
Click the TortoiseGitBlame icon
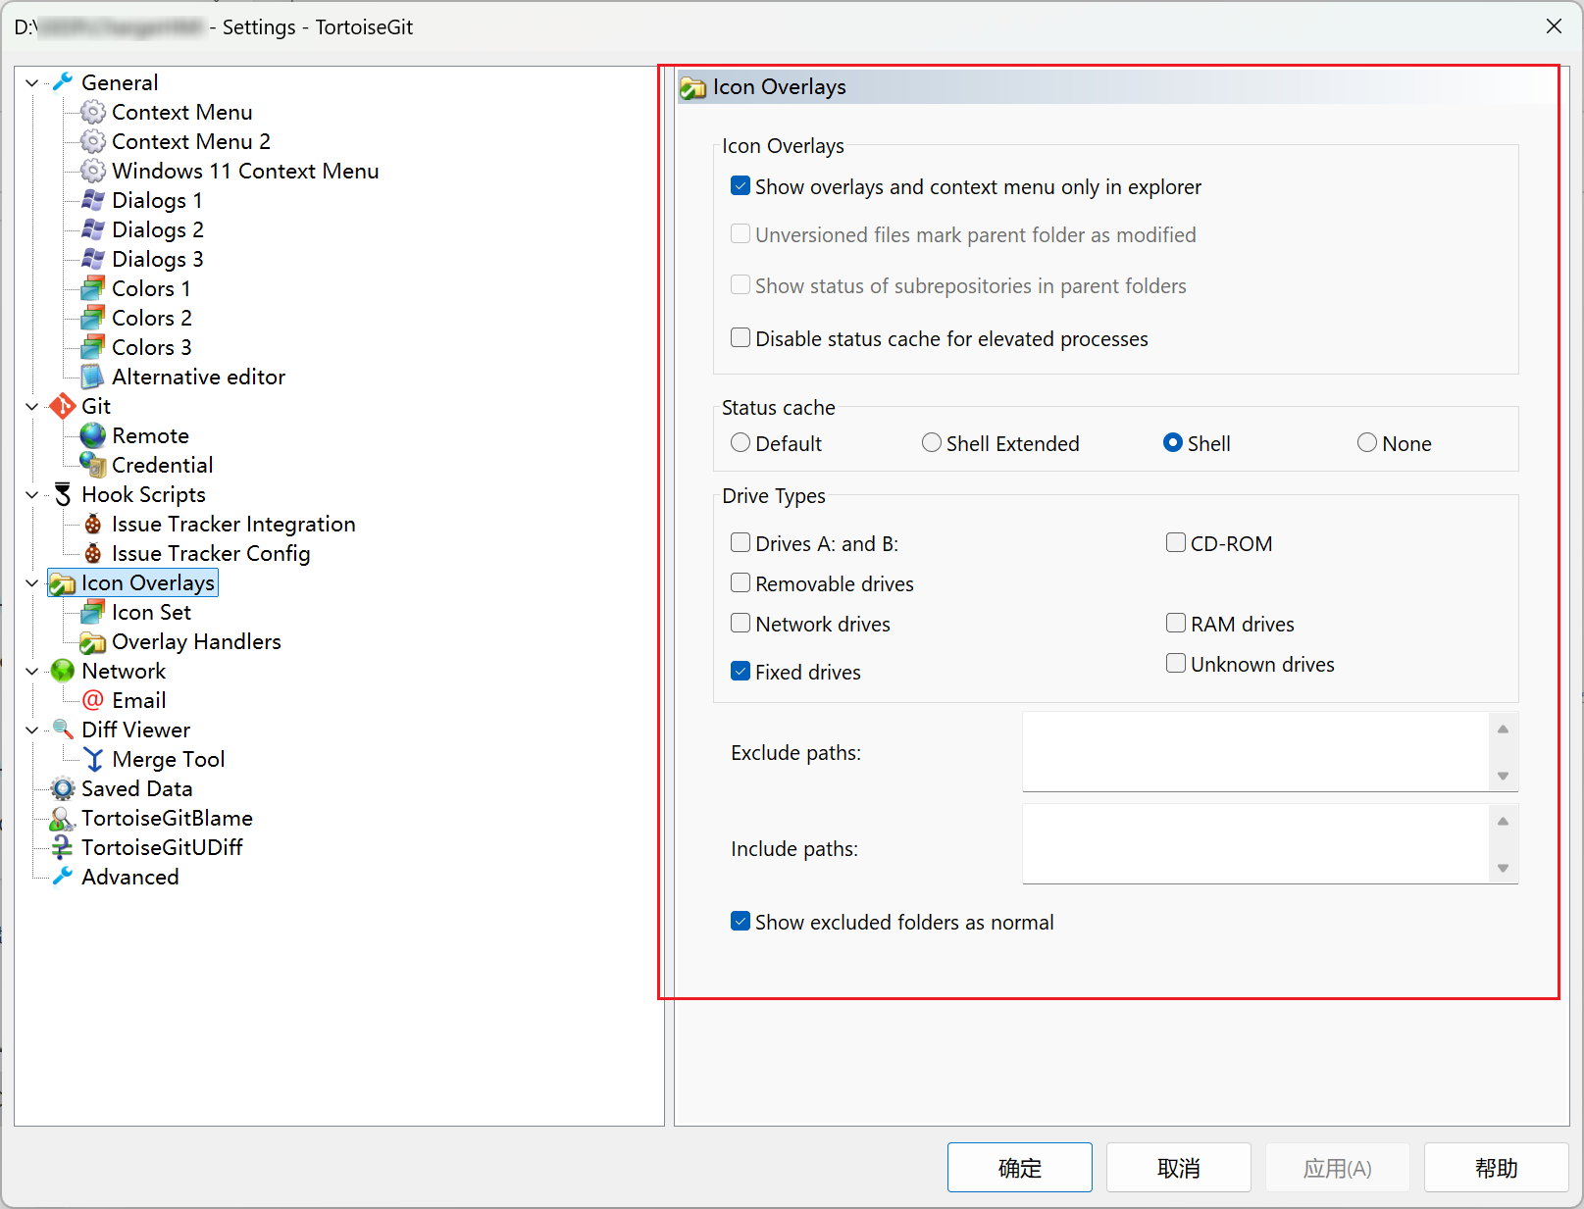(x=63, y=818)
